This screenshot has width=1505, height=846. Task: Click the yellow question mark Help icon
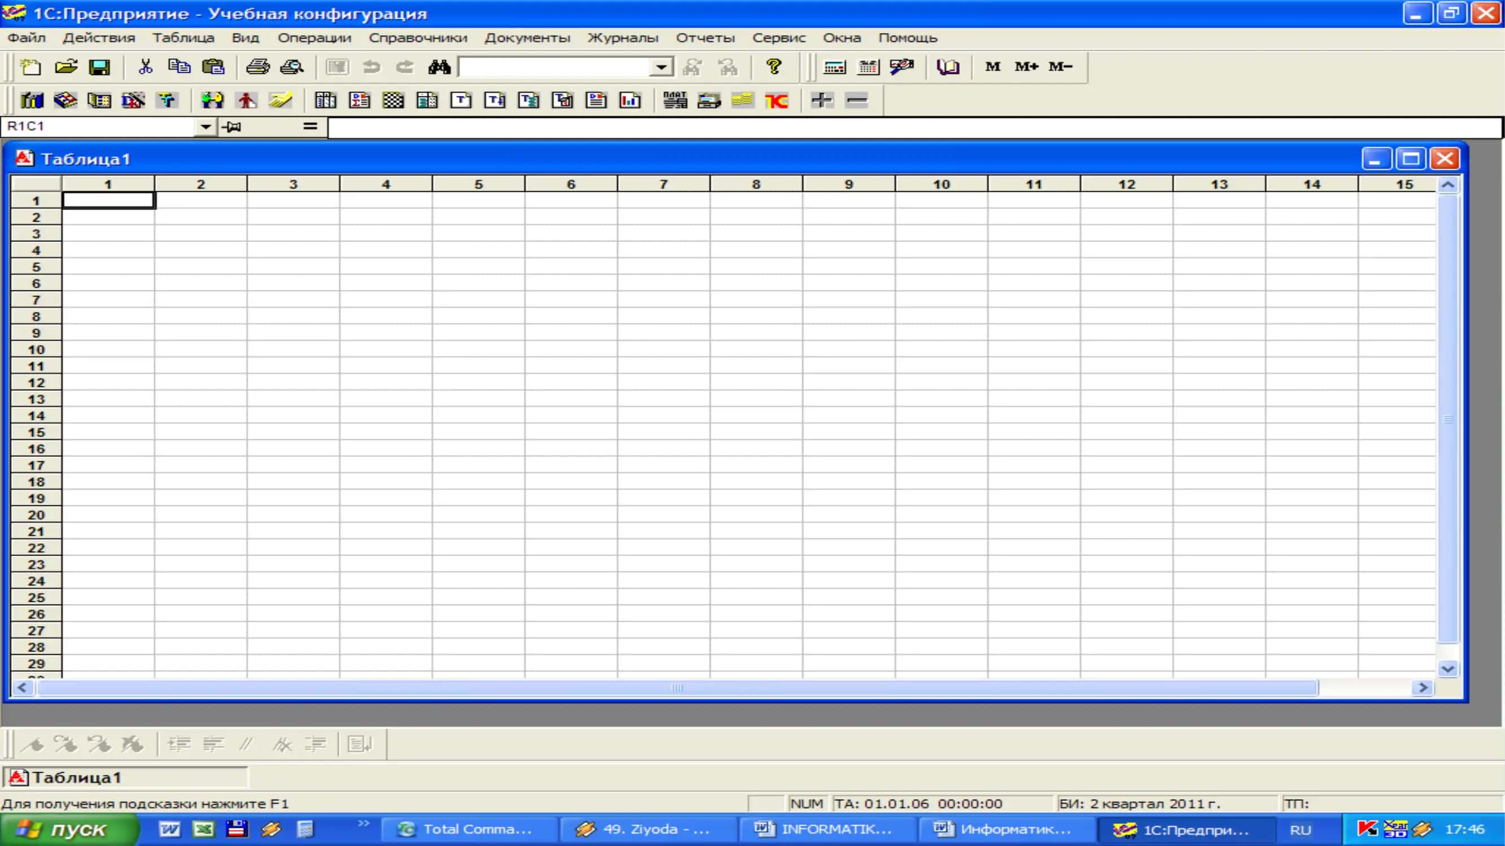774,67
